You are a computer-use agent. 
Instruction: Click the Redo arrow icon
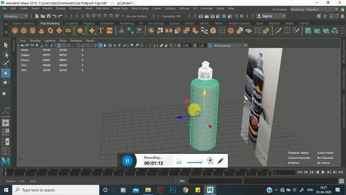coord(60,16)
